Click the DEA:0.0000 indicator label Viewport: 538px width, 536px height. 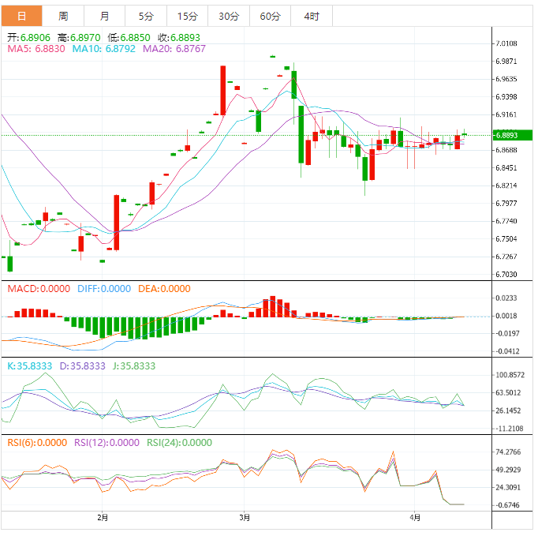pyautogui.click(x=164, y=289)
